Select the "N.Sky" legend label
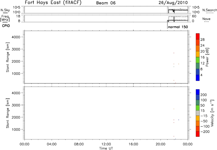Screen dimensions: 217x150 (5, 10)
